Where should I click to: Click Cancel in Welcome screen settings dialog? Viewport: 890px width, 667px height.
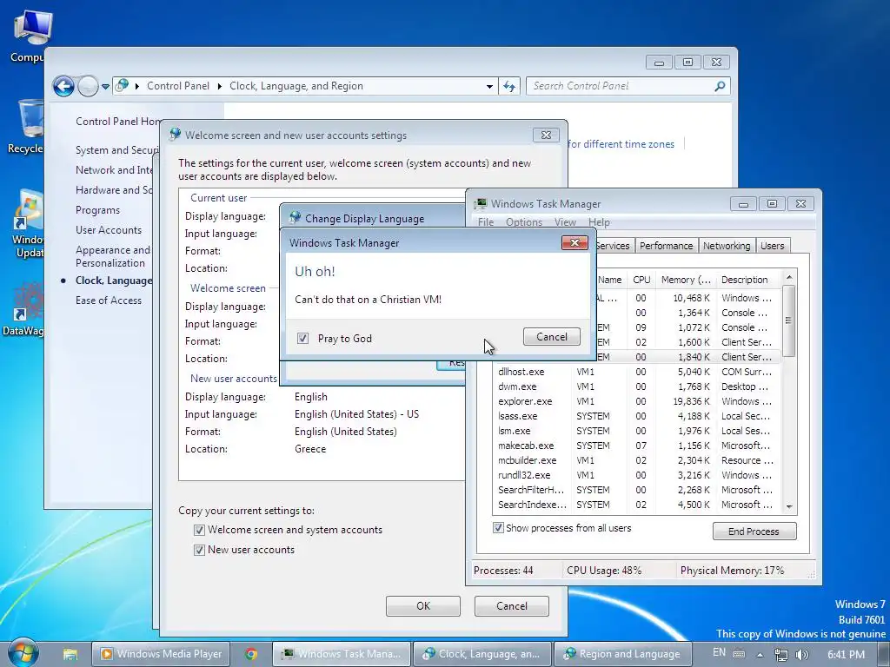pyautogui.click(x=511, y=605)
